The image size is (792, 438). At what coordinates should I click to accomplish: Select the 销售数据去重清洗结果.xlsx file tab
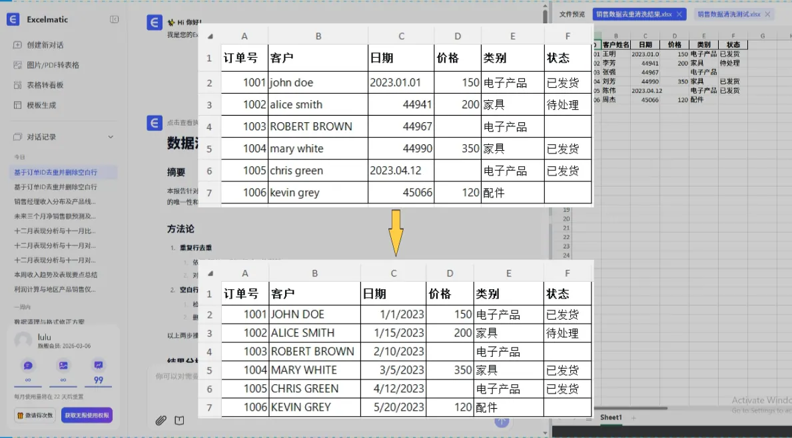633,14
